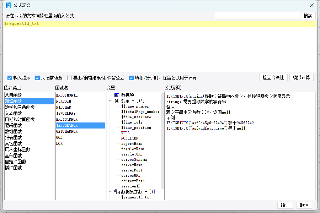Choose the GETCHARNUM function
Image resolution: width=320 pixels, height=213 pixels.
point(67,131)
